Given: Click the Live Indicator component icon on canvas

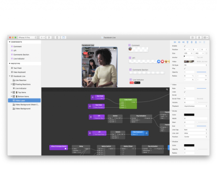Looking at the screenshot, I should point(131,79).
